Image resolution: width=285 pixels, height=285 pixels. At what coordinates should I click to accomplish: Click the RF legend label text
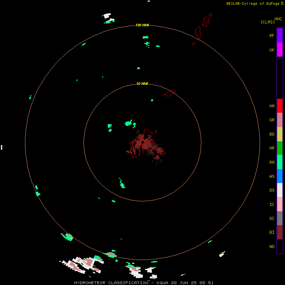coord(272,36)
